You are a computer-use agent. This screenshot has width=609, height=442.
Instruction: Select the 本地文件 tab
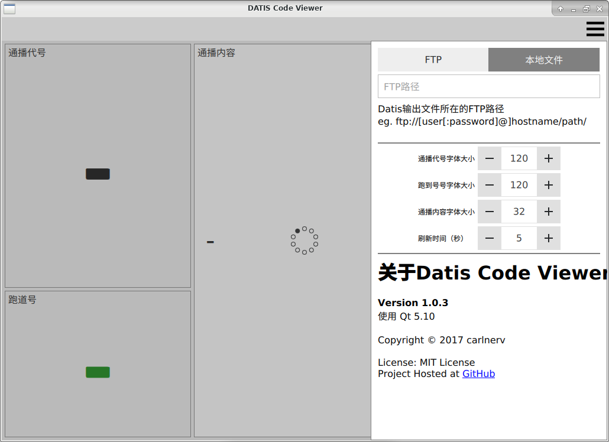click(544, 60)
